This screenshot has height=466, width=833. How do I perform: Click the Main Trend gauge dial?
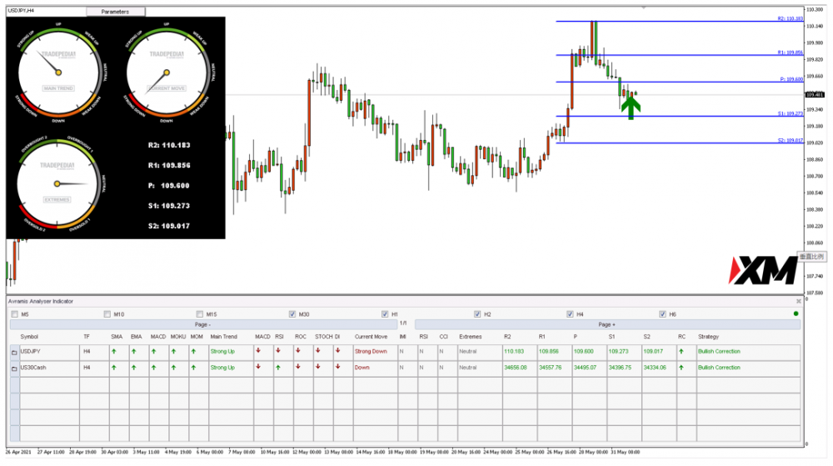click(58, 73)
